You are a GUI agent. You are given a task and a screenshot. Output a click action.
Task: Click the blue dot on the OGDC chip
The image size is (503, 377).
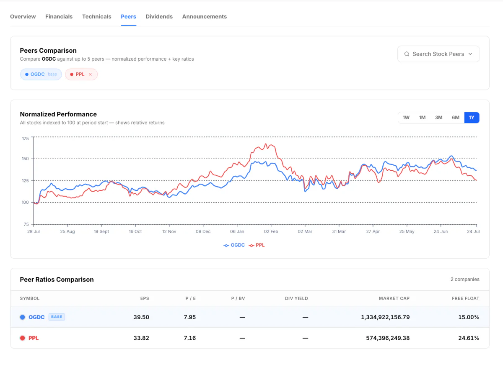coord(27,74)
